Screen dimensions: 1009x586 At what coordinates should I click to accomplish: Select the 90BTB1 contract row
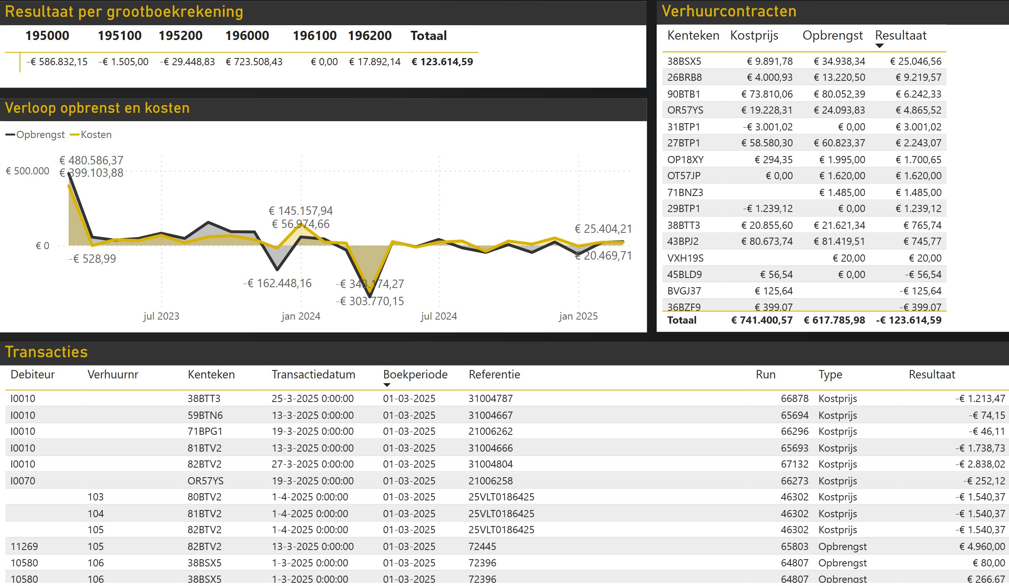683,94
